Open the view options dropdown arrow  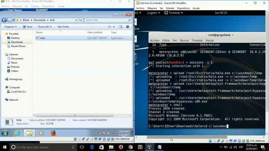[114, 27]
